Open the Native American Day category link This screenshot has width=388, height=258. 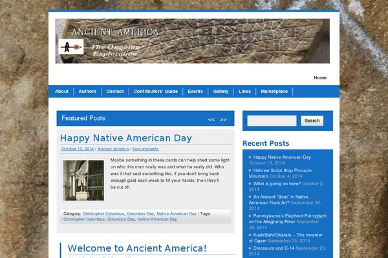pos(177,213)
